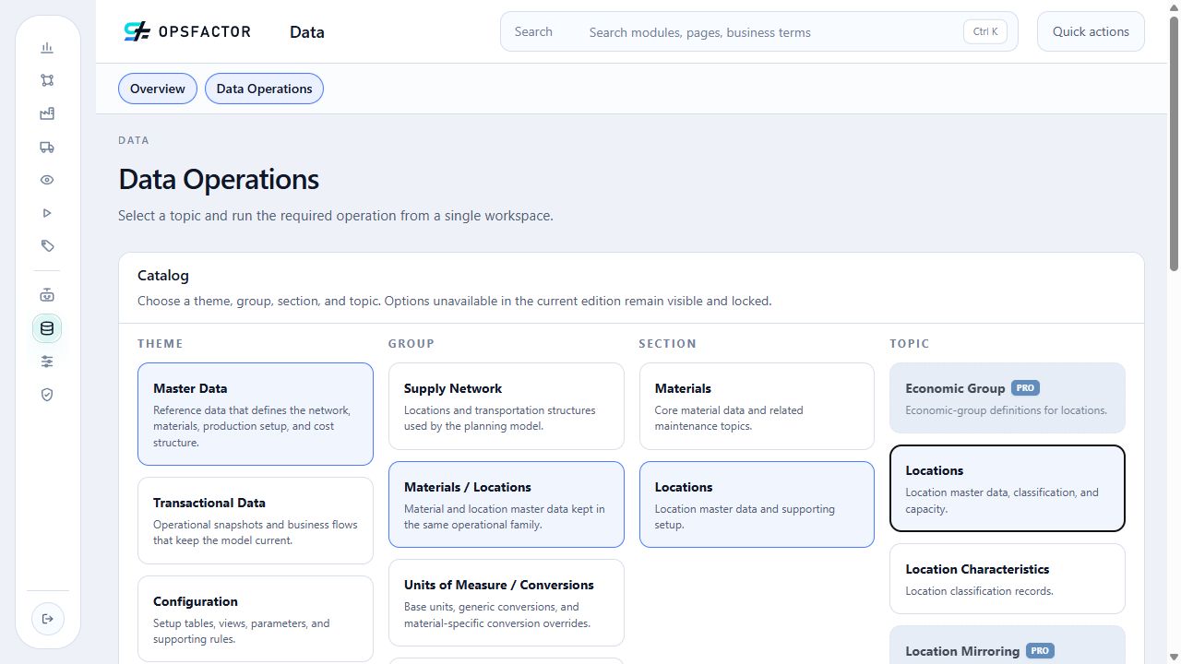
Task: Choose the Supply Network group
Action: point(507,406)
